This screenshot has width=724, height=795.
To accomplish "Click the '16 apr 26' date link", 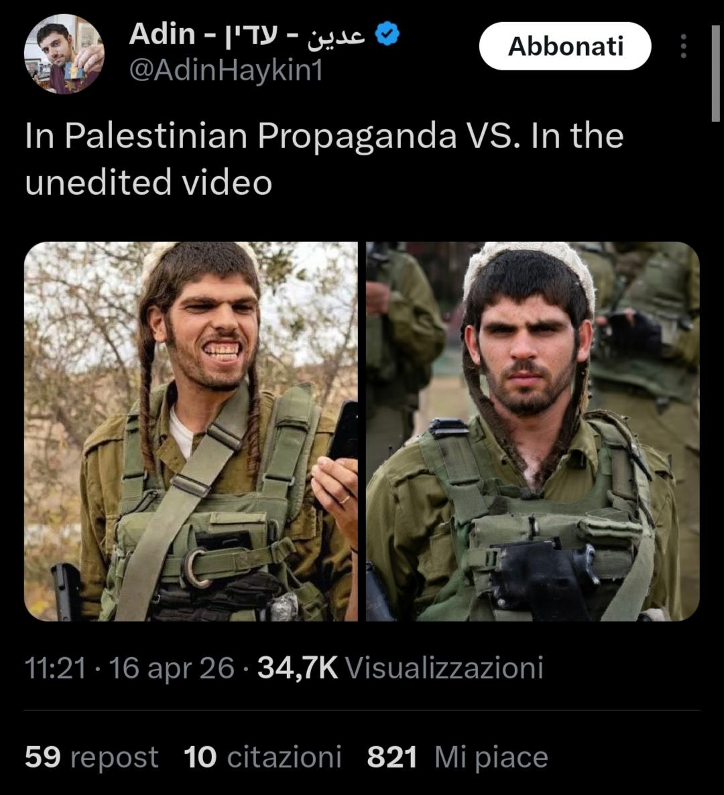I will tap(172, 668).
